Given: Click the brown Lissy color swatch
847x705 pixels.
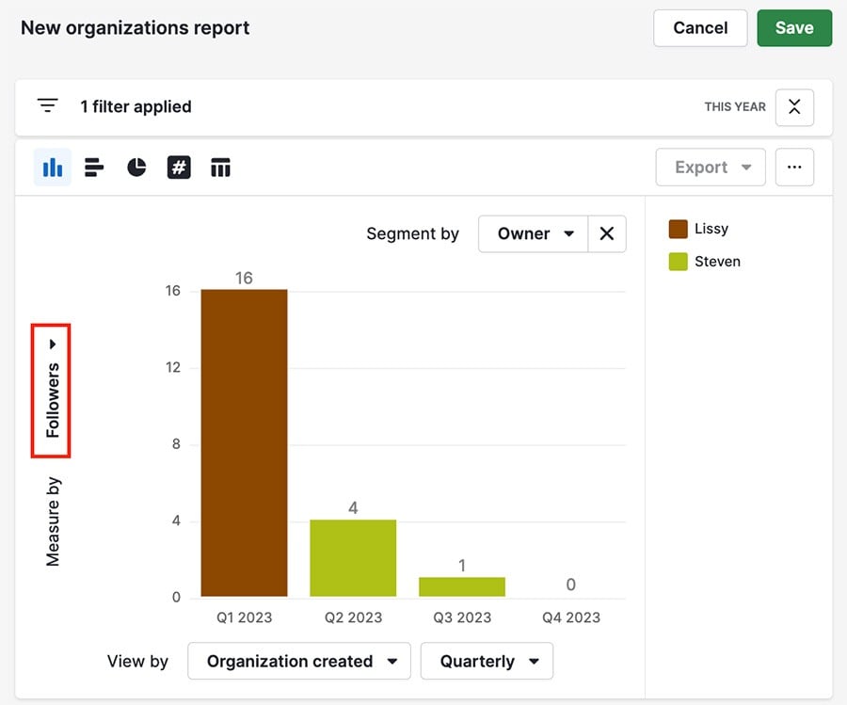Looking at the screenshot, I should tap(676, 228).
